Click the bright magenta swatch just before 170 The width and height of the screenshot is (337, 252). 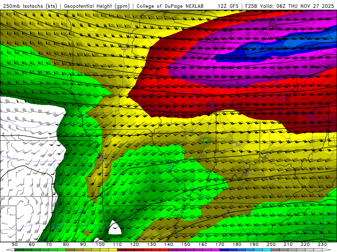[x=216, y=250]
